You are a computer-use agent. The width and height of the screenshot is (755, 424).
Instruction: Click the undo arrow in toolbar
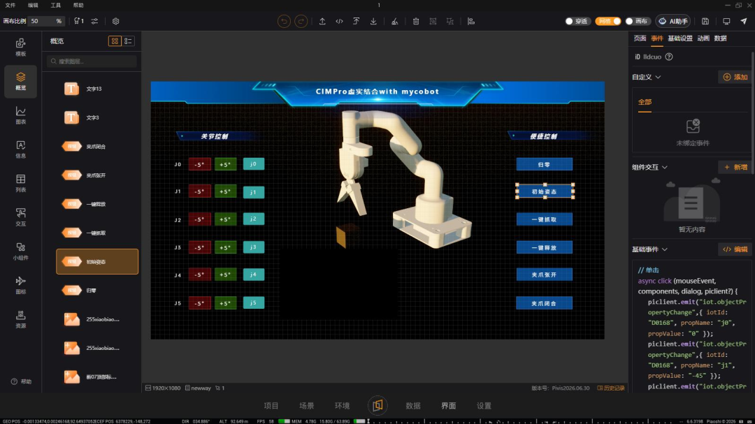click(x=284, y=21)
